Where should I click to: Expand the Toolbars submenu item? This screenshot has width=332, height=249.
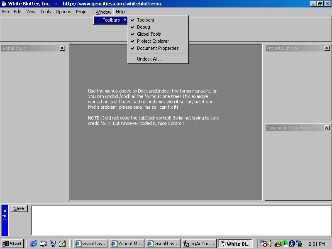coord(111,20)
